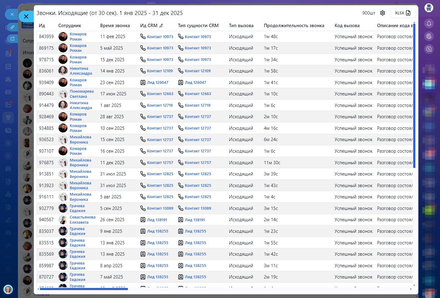This screenshot has width=440, height=298.
Task: Close the calls report with blue X
Action: tap(26, 16)
